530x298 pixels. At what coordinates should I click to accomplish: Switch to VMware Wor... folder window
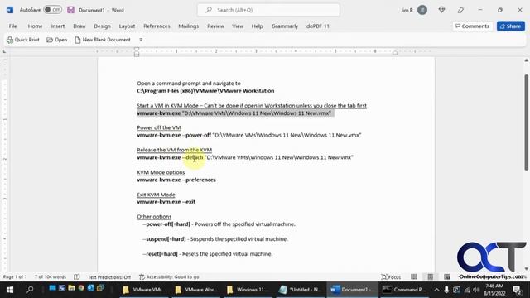[196, 290]
